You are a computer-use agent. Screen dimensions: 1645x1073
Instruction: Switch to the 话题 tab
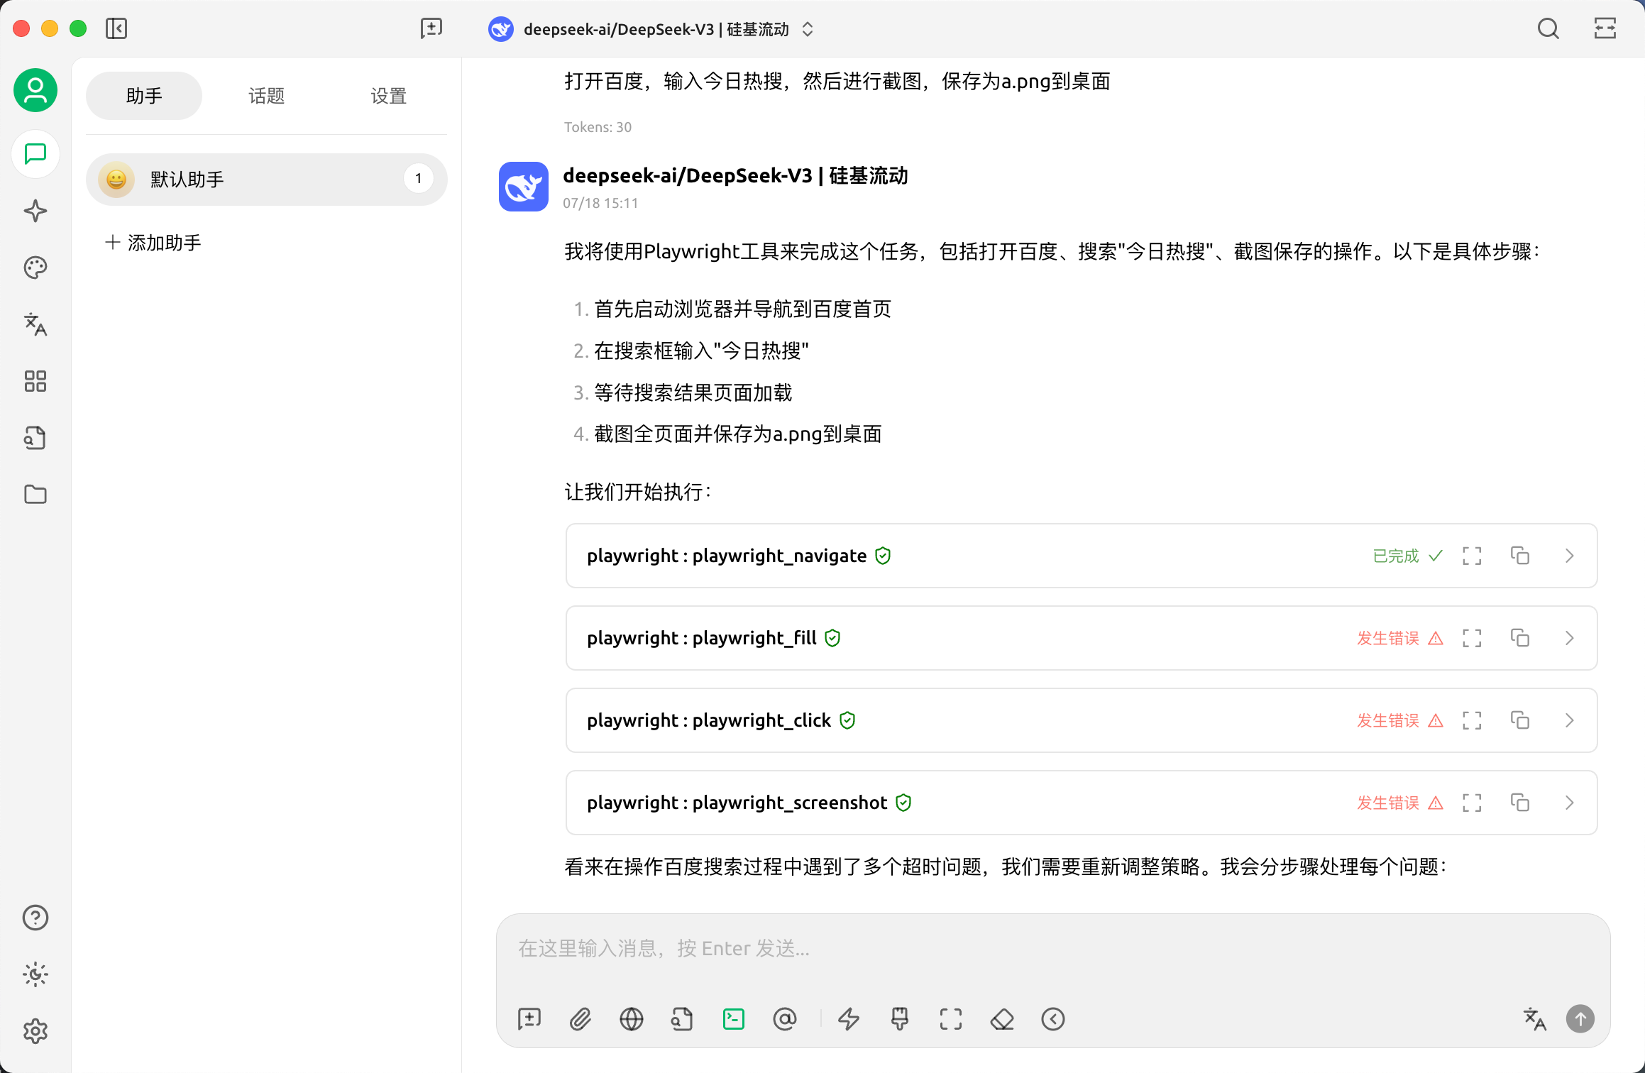coord(267,96)
